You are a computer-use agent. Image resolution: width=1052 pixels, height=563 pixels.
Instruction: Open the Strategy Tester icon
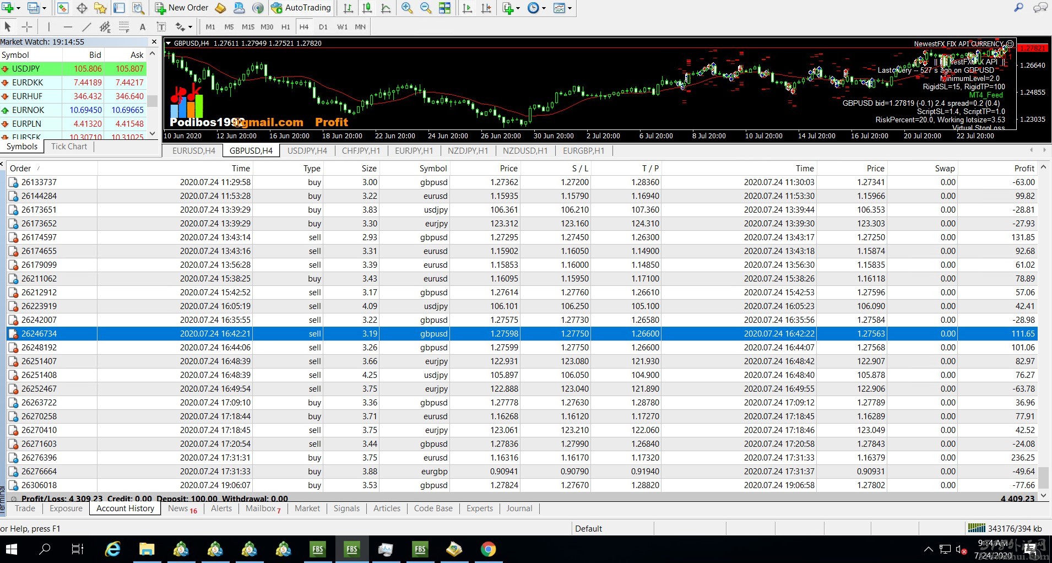point(138,8)
